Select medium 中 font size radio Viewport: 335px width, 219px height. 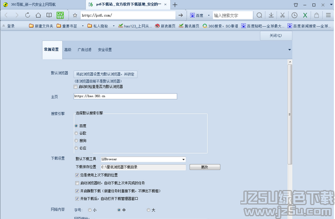(x=119, y=210)
